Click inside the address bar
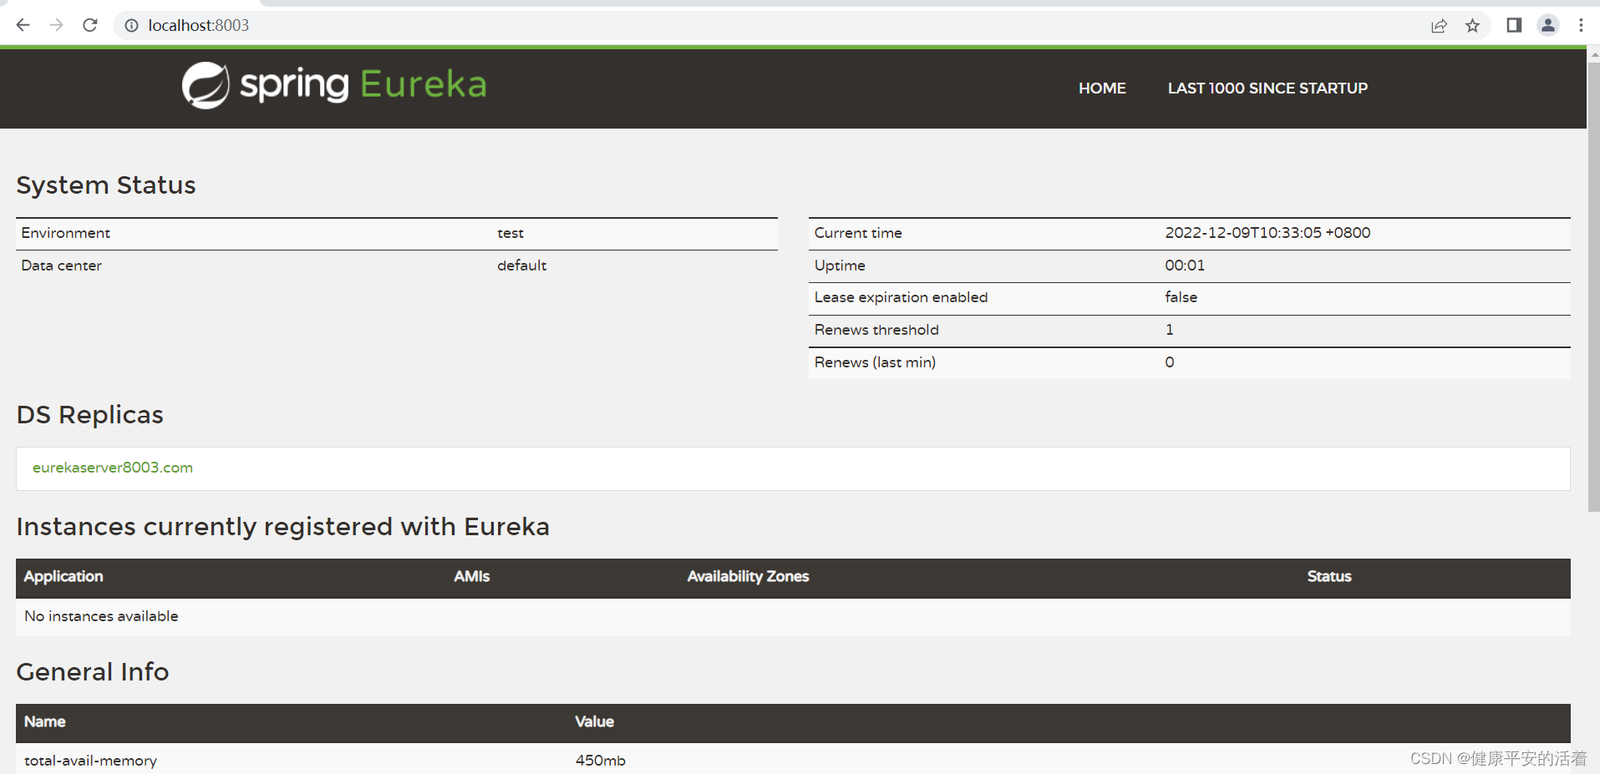This screenshot has height=774, width=1600. click(x=334, y=25)
